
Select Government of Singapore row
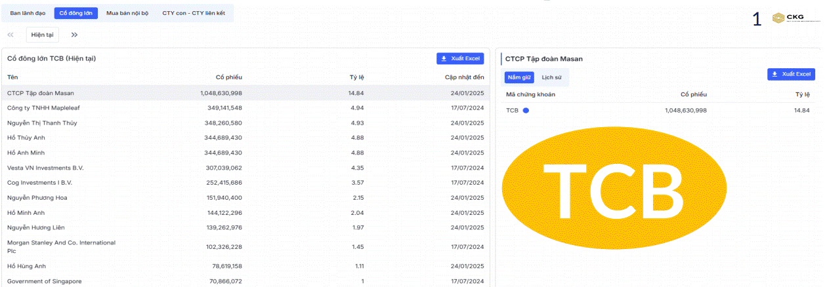[x=245, y=281]
